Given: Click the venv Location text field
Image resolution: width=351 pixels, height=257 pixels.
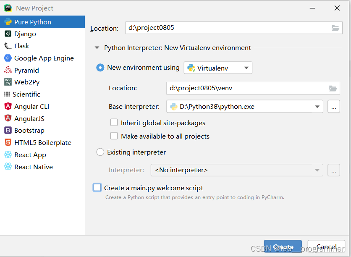Looking at the screenshot, I should tap(253, 88).
